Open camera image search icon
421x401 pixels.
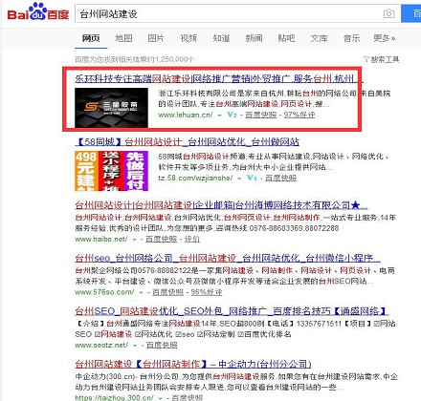388,13
